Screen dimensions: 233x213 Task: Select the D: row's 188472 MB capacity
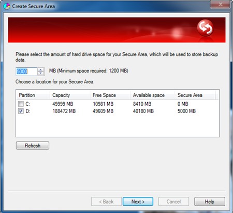coord(64,111)
